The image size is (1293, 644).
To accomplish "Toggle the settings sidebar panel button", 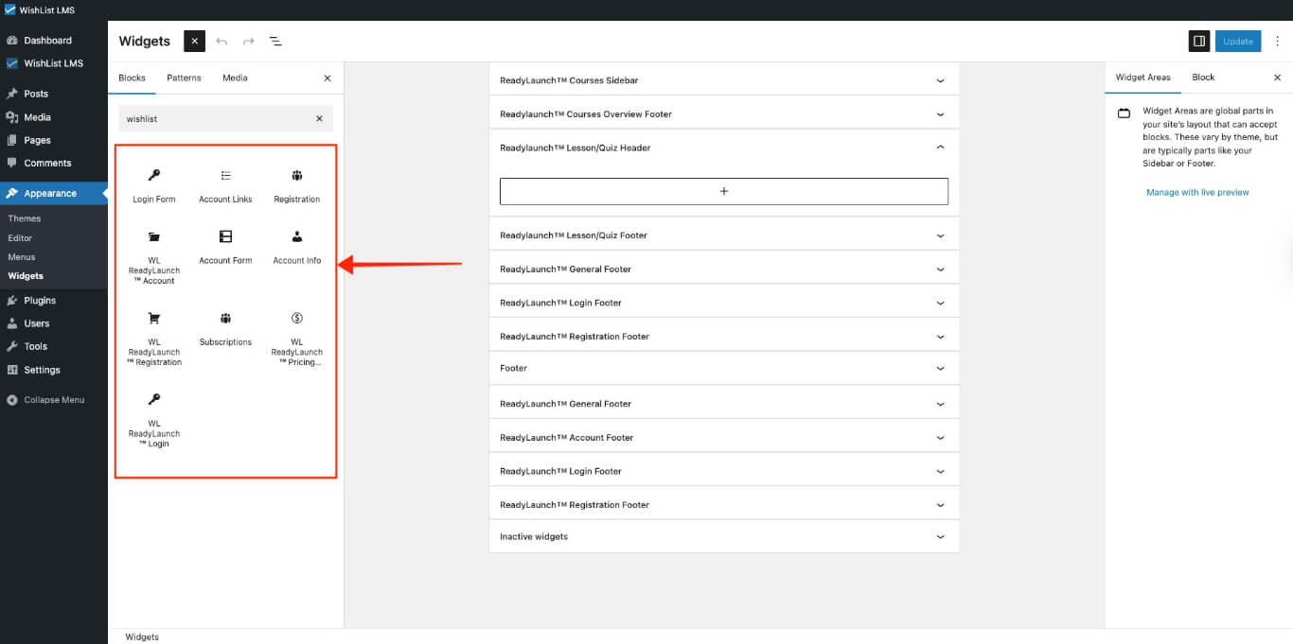I will point(1199,42).
